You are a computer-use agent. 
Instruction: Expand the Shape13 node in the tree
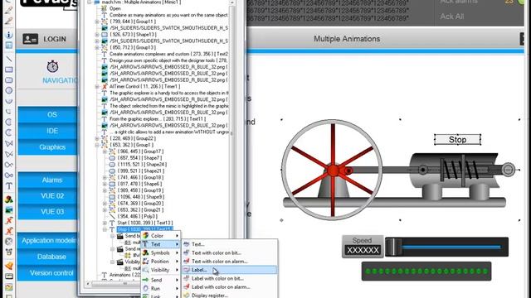point(97,35)
